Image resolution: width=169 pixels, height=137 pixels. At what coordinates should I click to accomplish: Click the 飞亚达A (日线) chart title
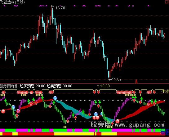click(x=12, y=2)
